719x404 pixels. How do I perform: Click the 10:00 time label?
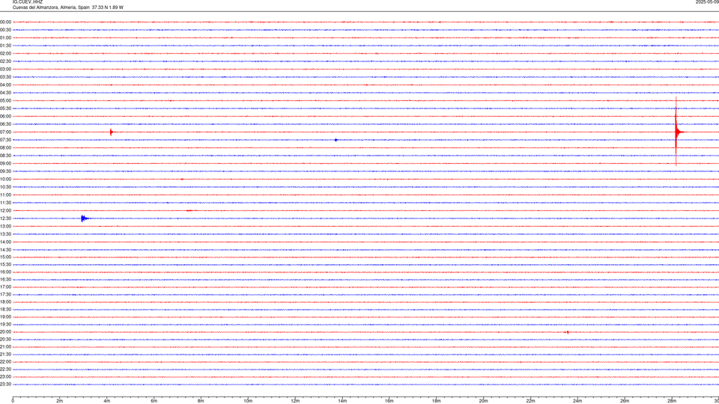[x=5, y=179]
